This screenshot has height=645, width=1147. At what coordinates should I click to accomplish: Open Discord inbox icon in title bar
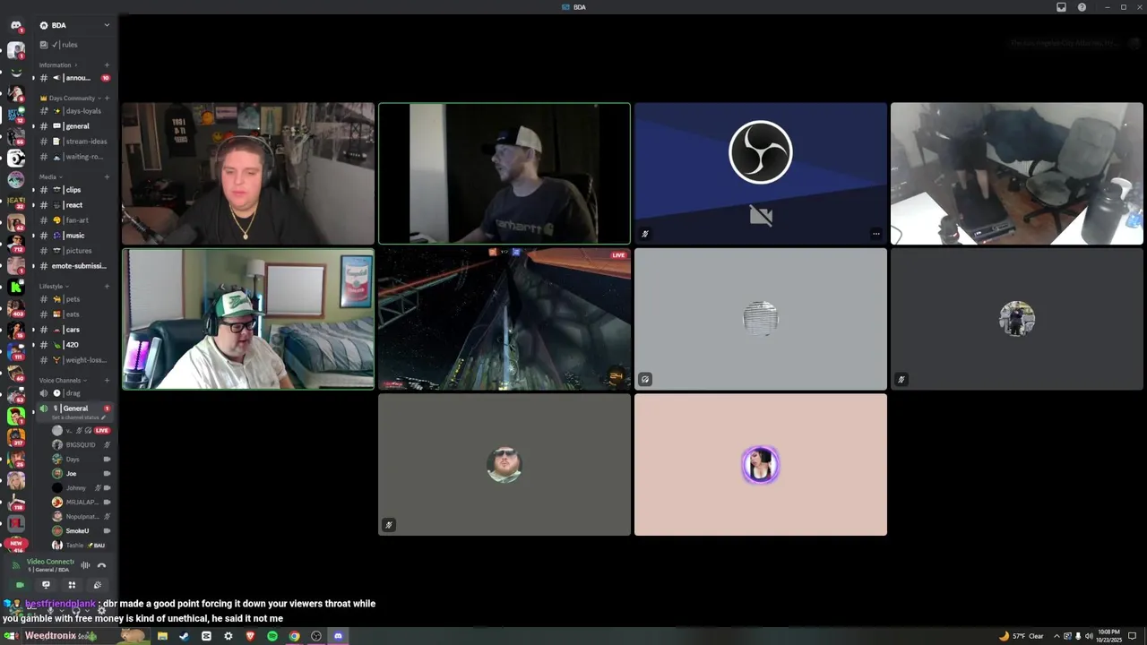pos(1062,7)
